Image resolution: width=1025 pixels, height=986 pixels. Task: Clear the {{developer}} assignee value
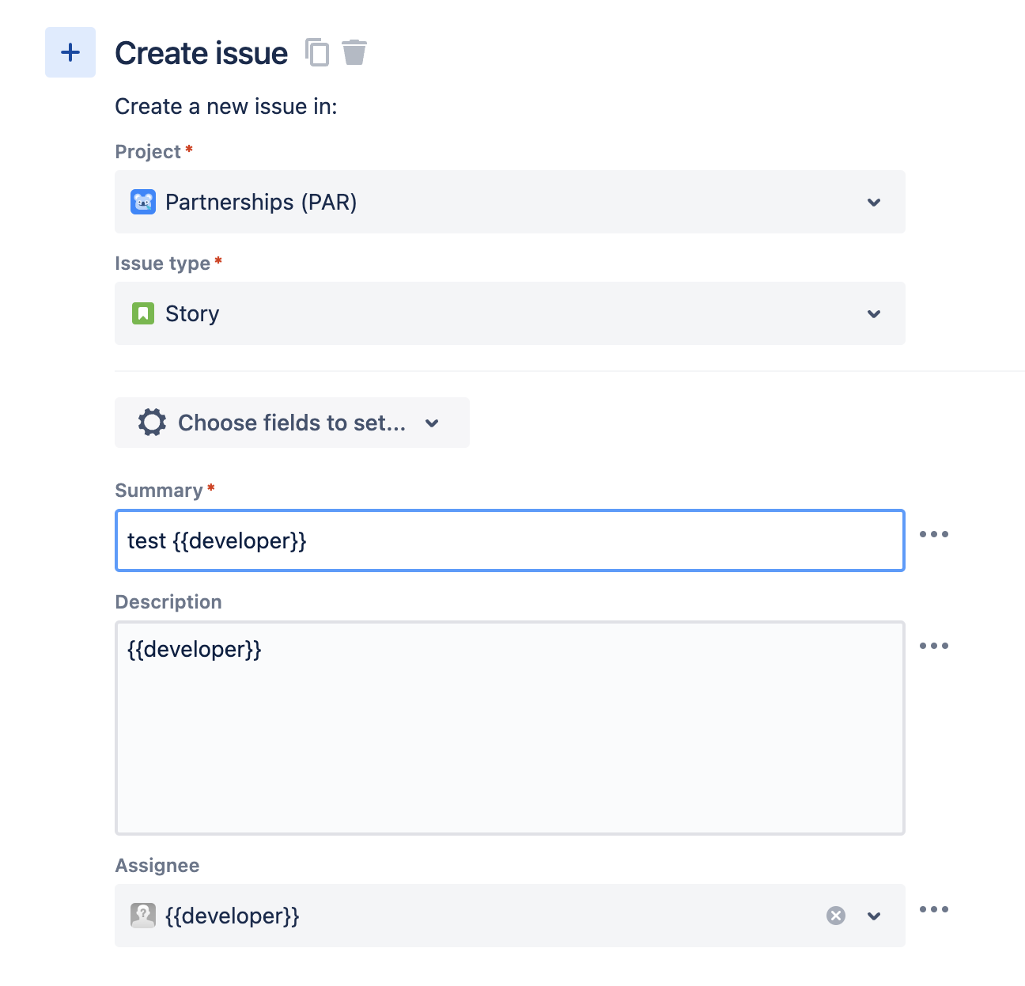(x=836, y=916)
